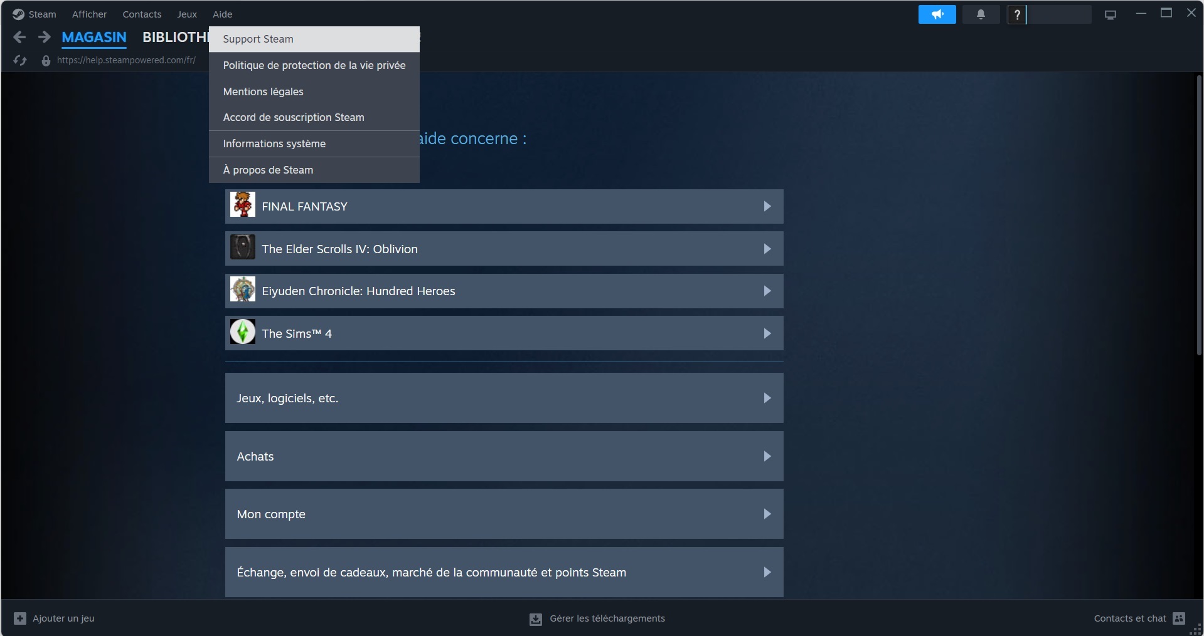The image size is (1204, 636).
Task: Open À propos de Steam
Action: tap(314, 170)
